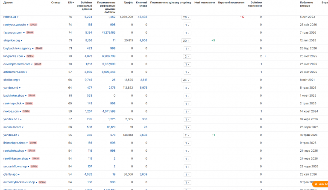Click SPAM badge next to linkrankpro.shop

point(33,143)
